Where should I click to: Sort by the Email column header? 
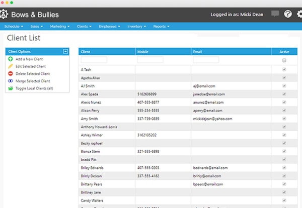point(231,52)
